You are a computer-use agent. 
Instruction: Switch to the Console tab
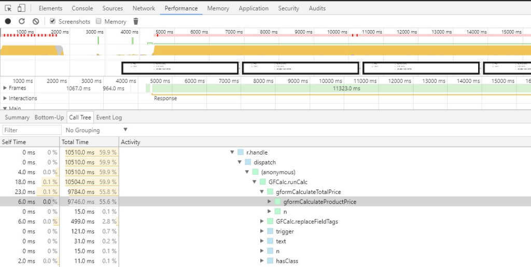[82, 8]
